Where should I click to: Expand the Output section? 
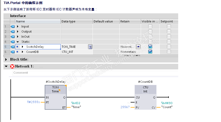click(x=18, y=32)
